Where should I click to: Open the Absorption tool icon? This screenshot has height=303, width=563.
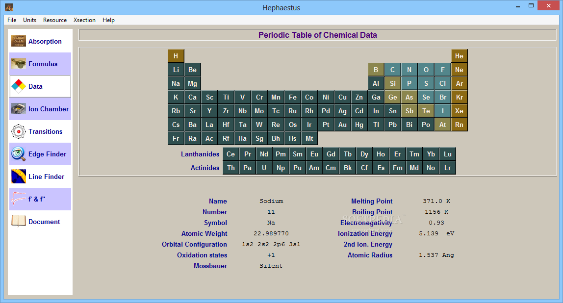[18, 41]
